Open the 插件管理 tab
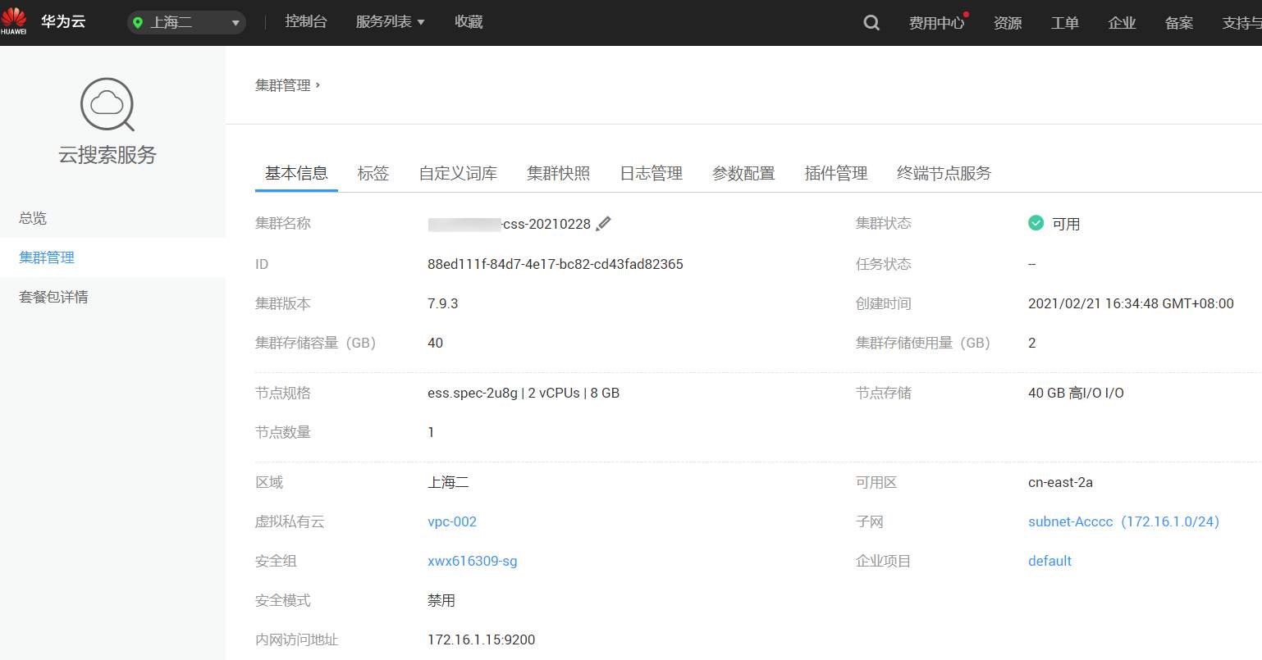The width and height of the screenshot is (1262, 660). click(836, 173)
